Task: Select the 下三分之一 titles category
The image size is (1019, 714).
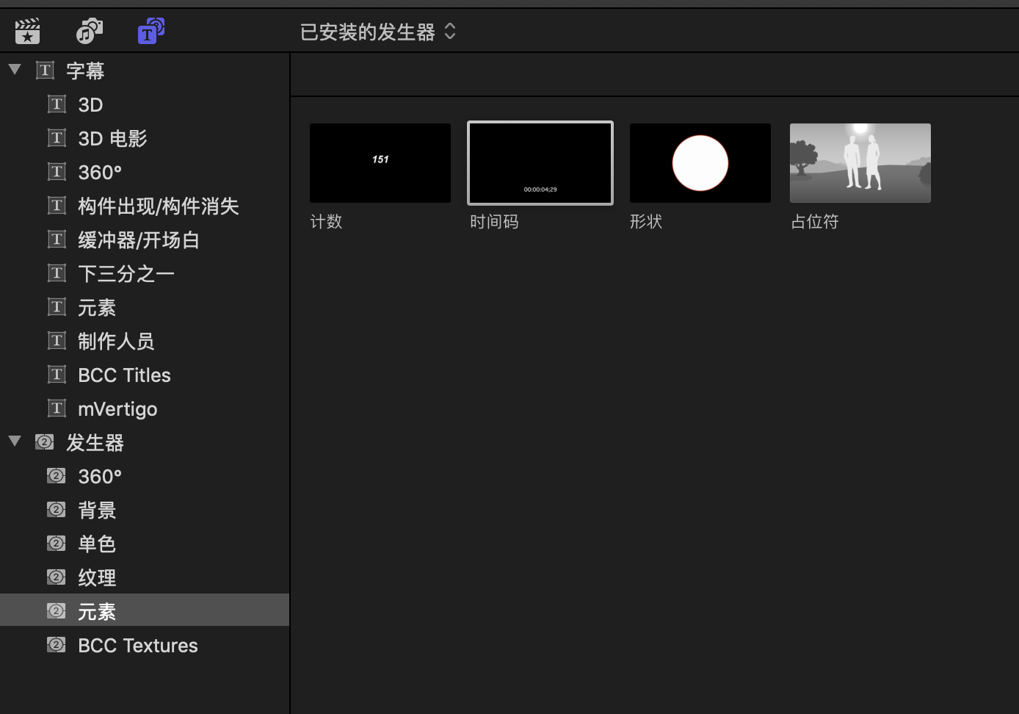Action: point(126,274)
